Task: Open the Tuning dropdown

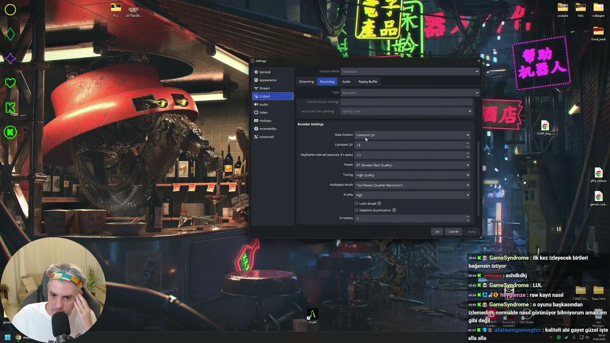Action: pyautogui.click(x=413, y=175)
